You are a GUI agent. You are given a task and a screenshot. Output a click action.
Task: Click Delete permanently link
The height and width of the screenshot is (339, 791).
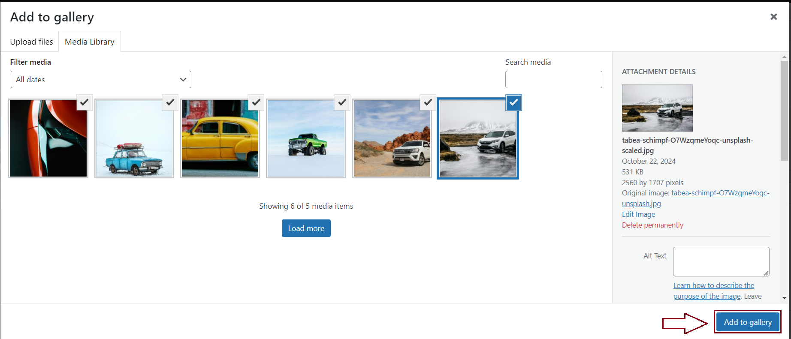652,225
